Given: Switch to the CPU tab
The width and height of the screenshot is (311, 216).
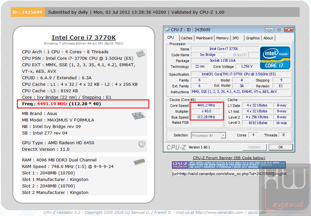Looking at the screenshot, I should click(170, 38).
